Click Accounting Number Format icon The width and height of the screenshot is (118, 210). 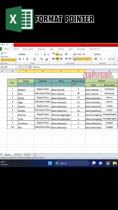(x=95, y=59)
